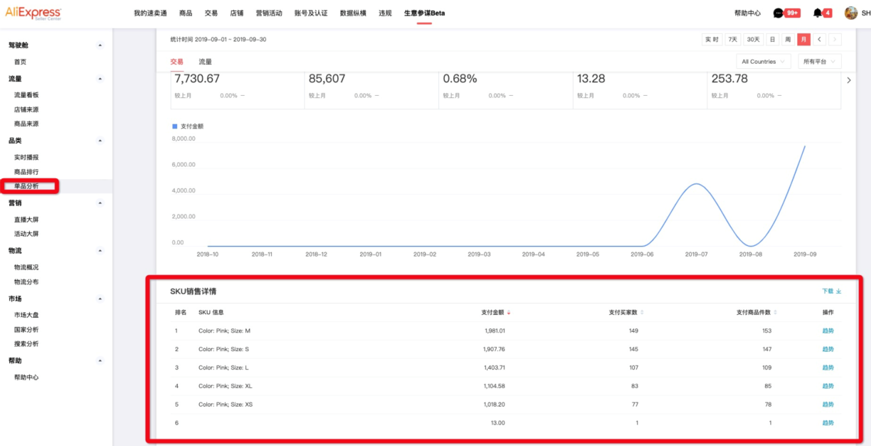Open the chat messages icon with 99+ badge
Image resolution: width=871 pixels, height=446 pixels.
pyautogui.click(x=778, y=13)
